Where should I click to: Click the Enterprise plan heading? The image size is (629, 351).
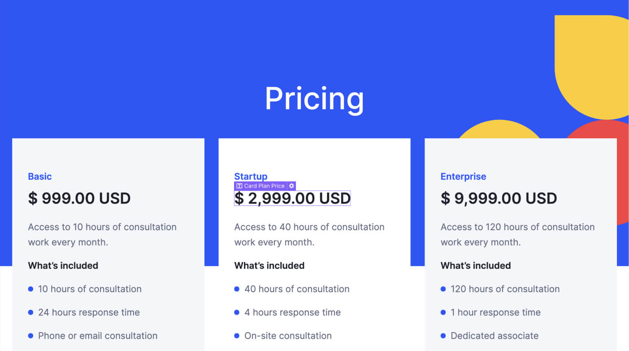463,176
